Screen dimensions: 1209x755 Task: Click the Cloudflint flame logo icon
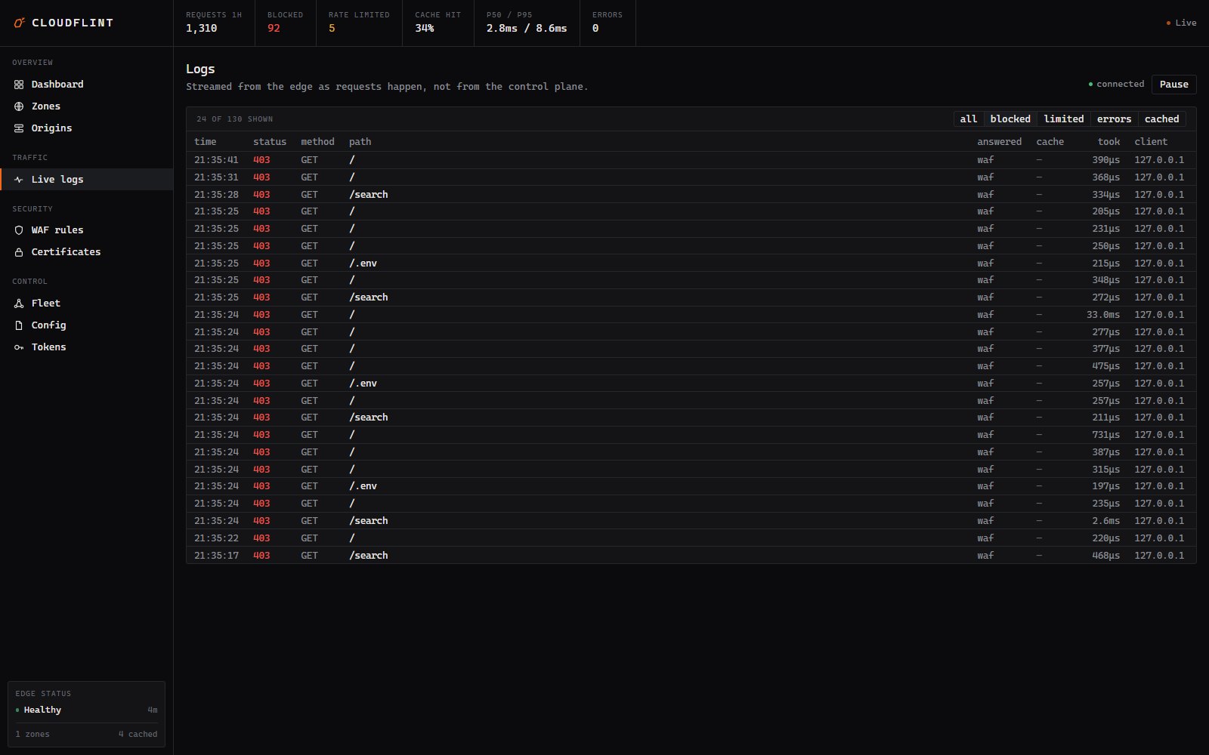[20, 23]
